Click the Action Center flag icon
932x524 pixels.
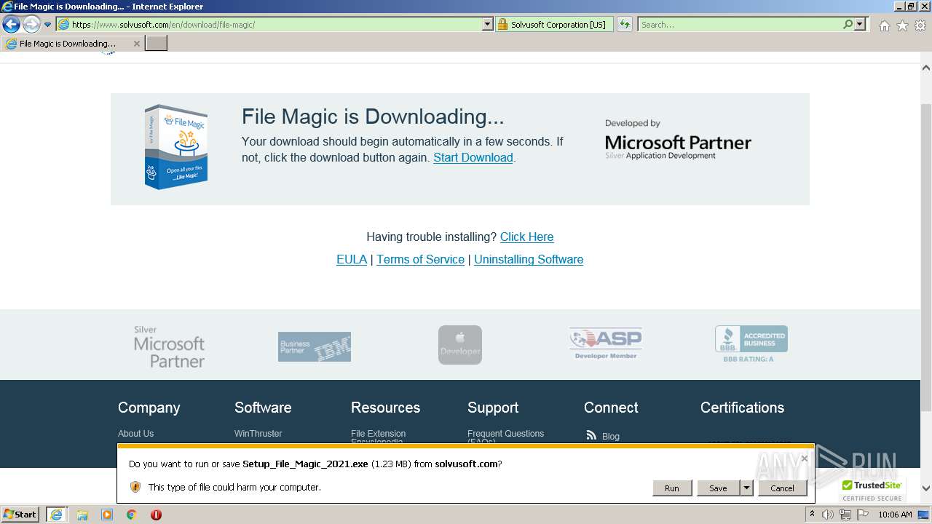pos(862,515)
